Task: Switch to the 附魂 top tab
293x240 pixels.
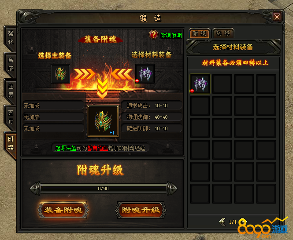Action: tap(200, 33)
